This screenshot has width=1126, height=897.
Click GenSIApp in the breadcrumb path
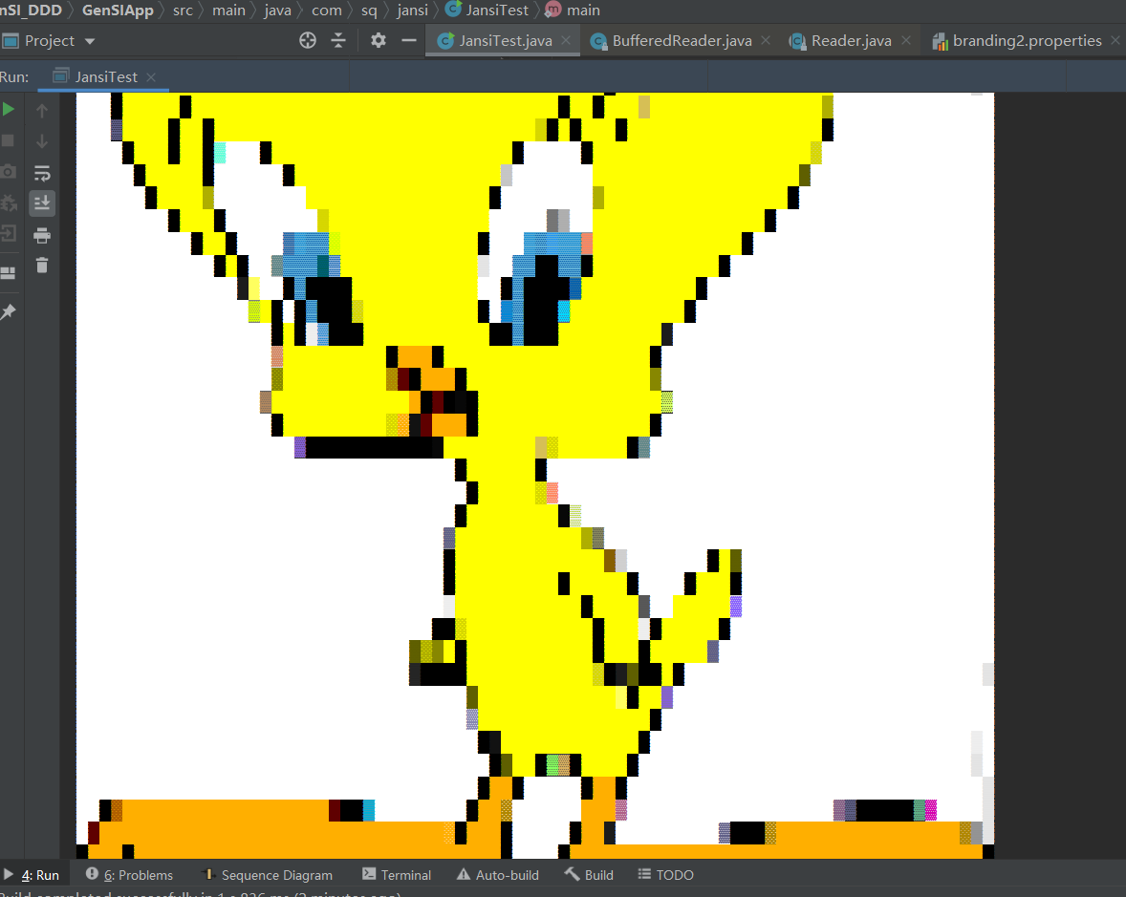tap(118, 11)
